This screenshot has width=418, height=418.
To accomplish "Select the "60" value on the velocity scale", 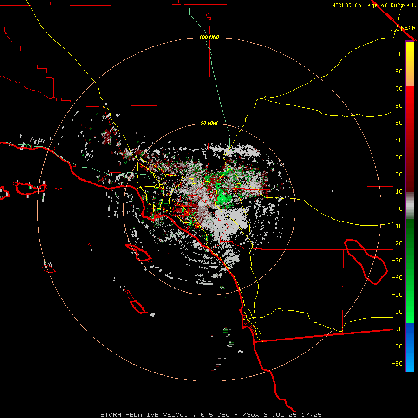I will point(399,105).
